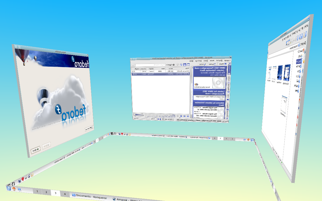
Task: Open Release Notes in Fedora installer
Action: click(x=89, y=128)
